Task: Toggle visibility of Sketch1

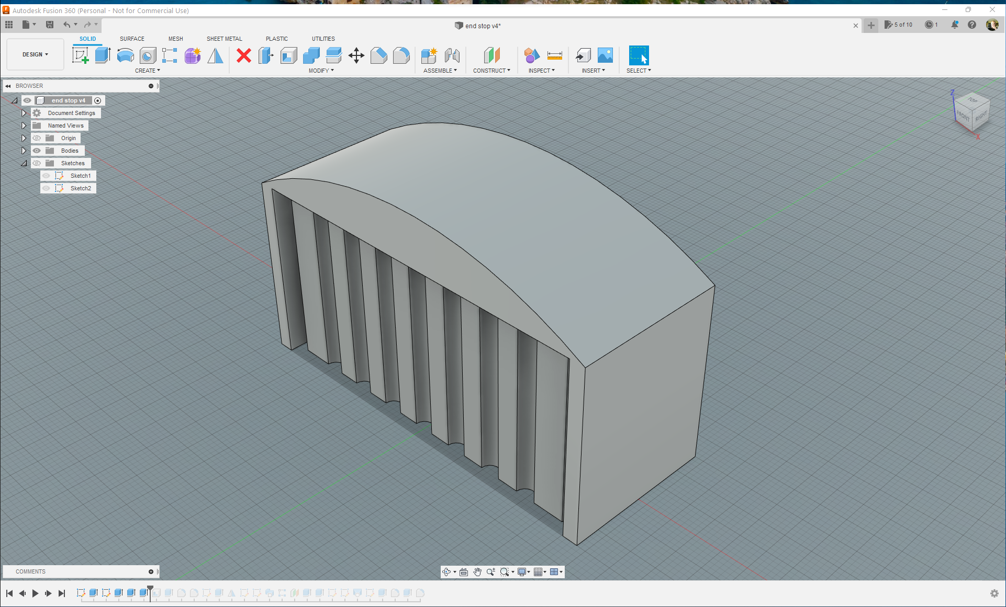Action: pos(45,176)
